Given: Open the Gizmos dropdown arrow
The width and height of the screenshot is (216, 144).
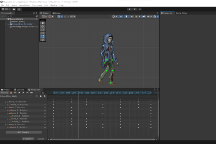Looking at the screenshot, I should (158, 16).
